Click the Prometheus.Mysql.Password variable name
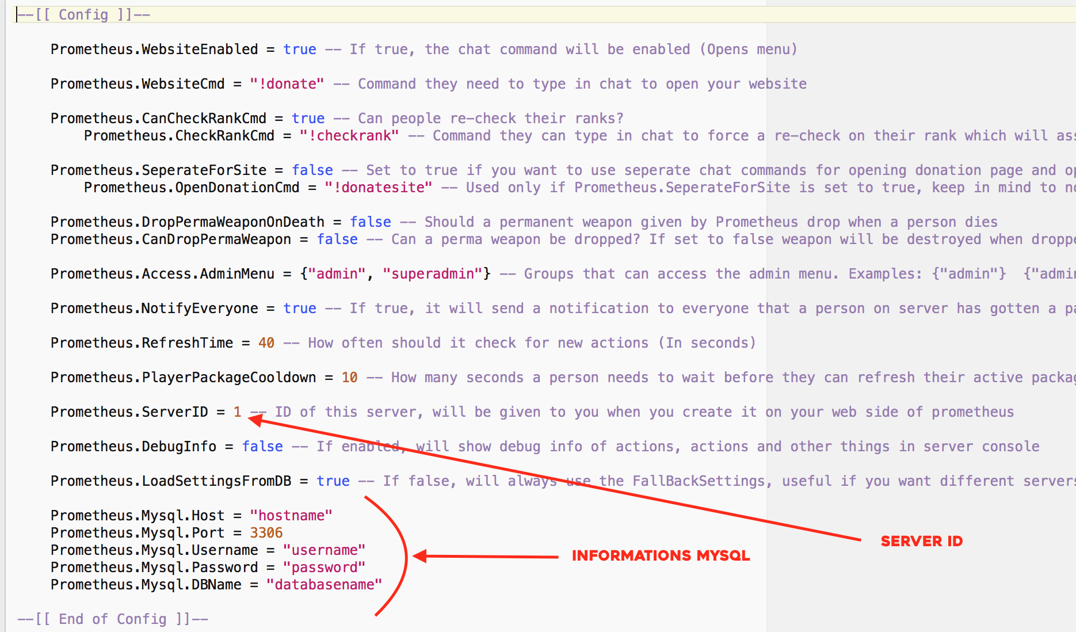 (x=154, y=568)
